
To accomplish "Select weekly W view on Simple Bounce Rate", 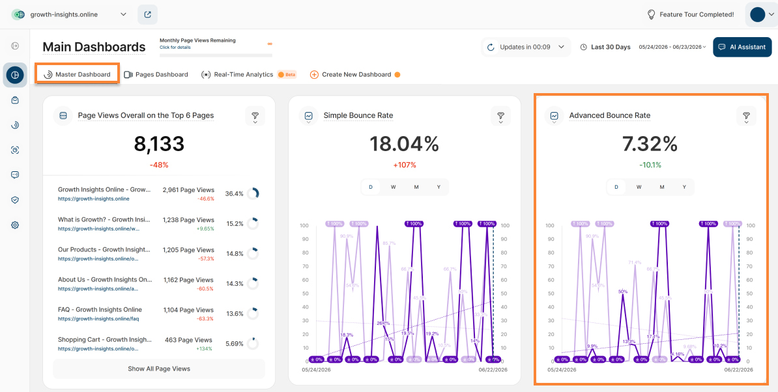I will click(393, 187).
